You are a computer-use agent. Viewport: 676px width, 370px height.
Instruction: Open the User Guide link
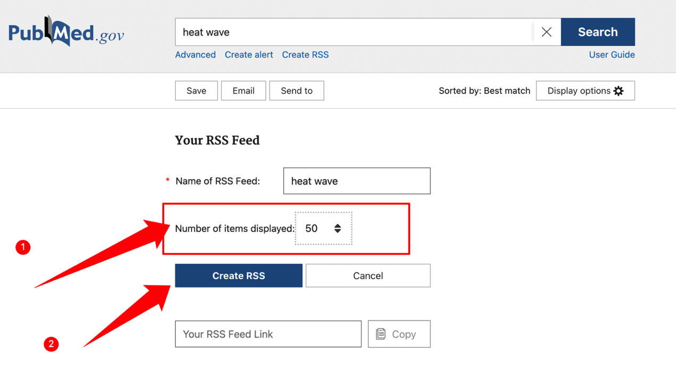[611, 55]
